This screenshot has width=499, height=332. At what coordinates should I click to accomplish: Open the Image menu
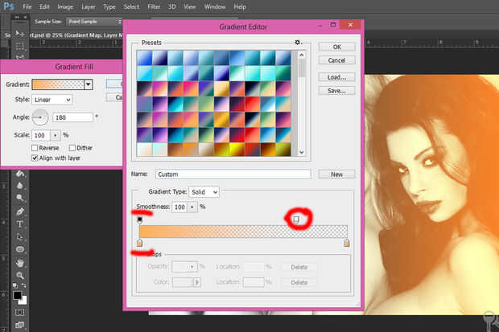coord(65,6)
